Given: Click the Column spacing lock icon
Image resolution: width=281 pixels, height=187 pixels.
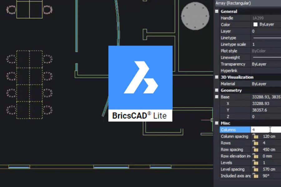Looking at the screenshot, I should tap(255, 137).
